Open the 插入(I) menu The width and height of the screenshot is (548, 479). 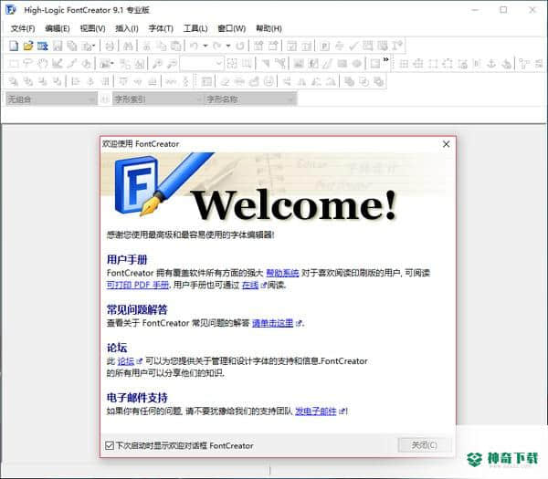click(127, 28)
